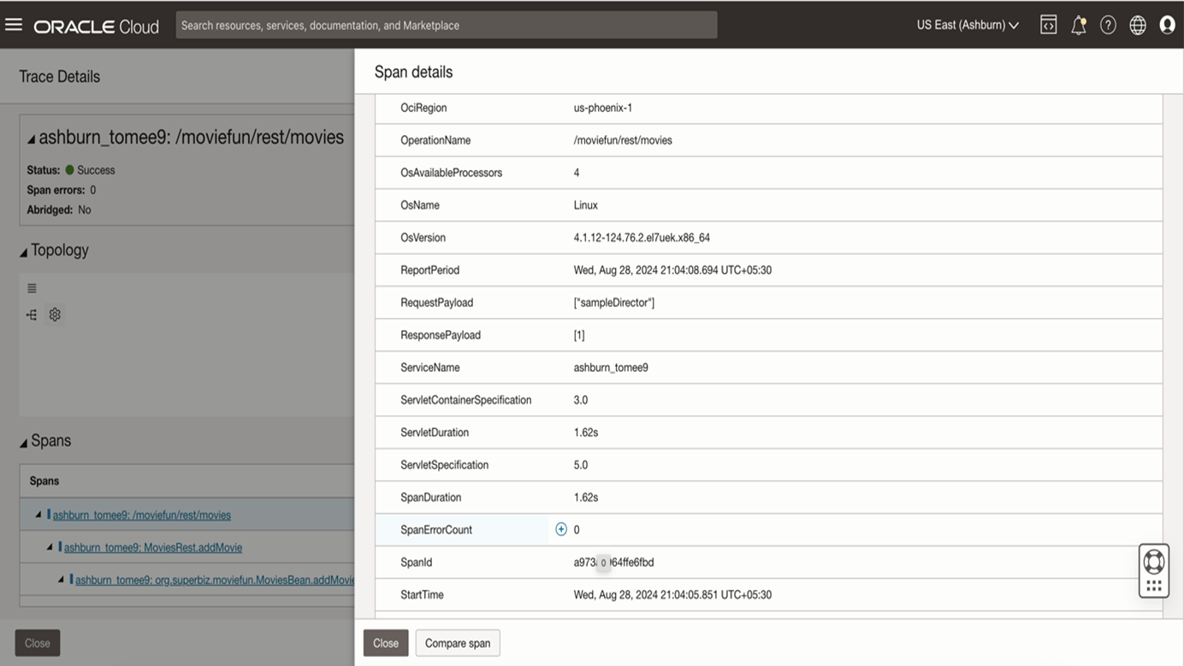The height and width of the screenshot is (666, 1184).
Task: Show notifications via the bell icon
Action: [x=1078, y=25]
